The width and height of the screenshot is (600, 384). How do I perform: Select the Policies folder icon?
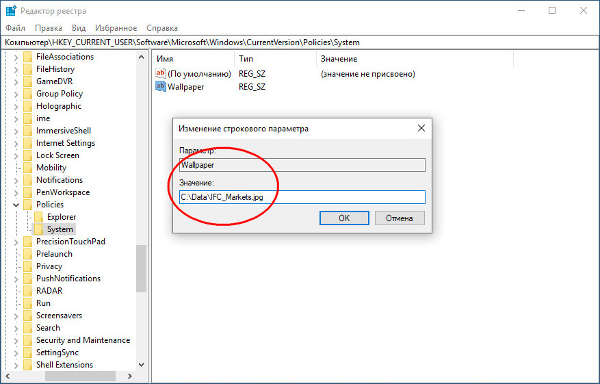[x=27, y=205]
